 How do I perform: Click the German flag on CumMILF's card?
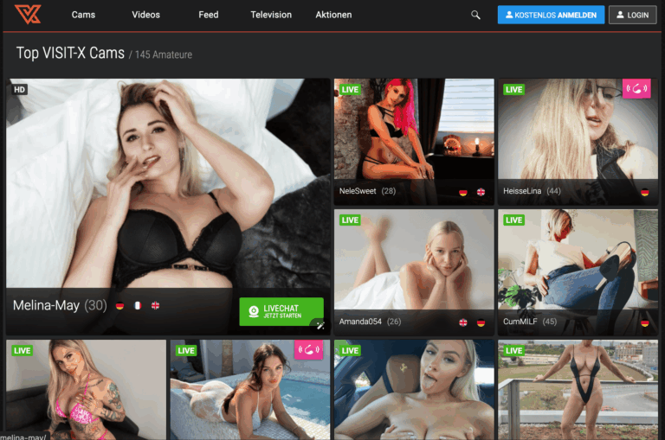coord(645,322)
